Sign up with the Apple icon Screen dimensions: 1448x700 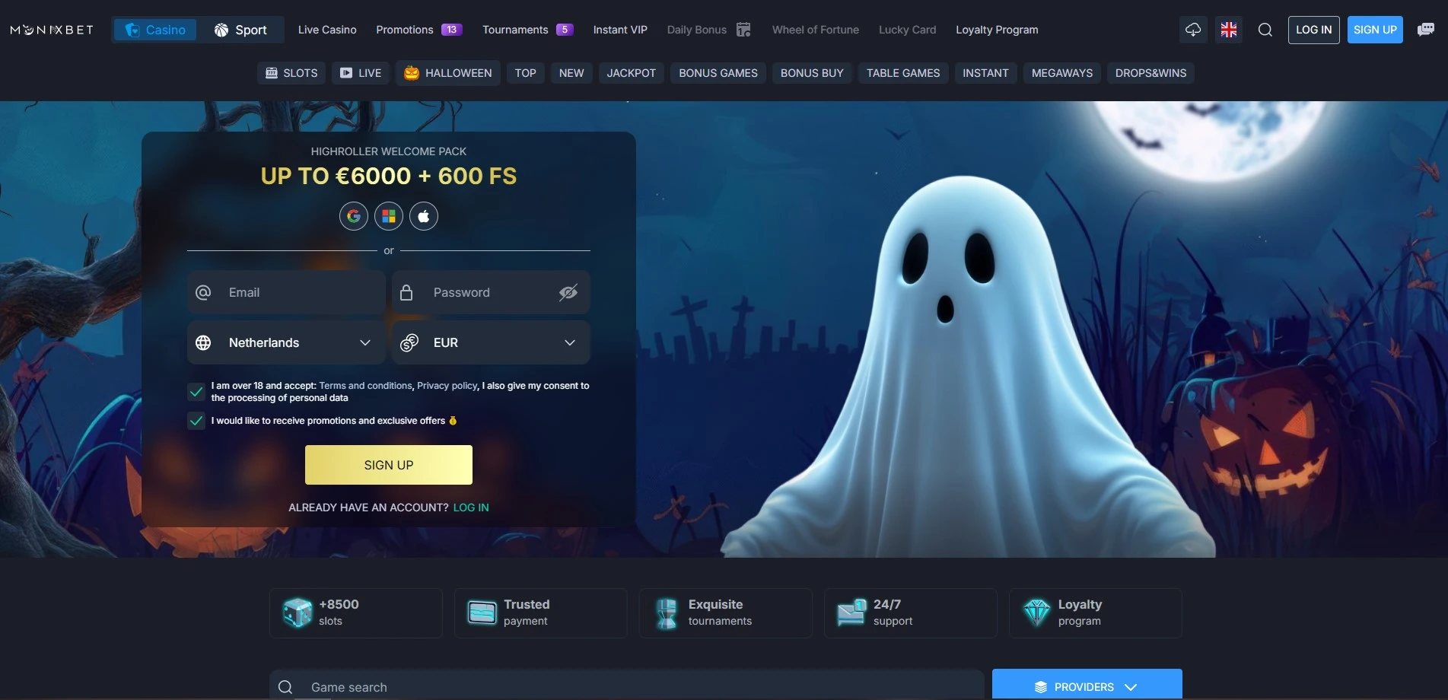tap(424, 215)
